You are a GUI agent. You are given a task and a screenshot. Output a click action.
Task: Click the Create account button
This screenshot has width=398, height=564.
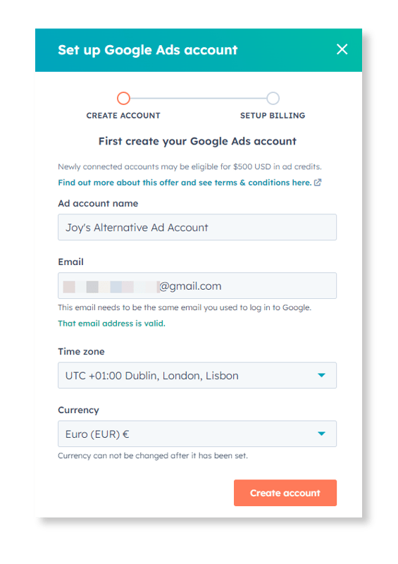pos(285,493)
